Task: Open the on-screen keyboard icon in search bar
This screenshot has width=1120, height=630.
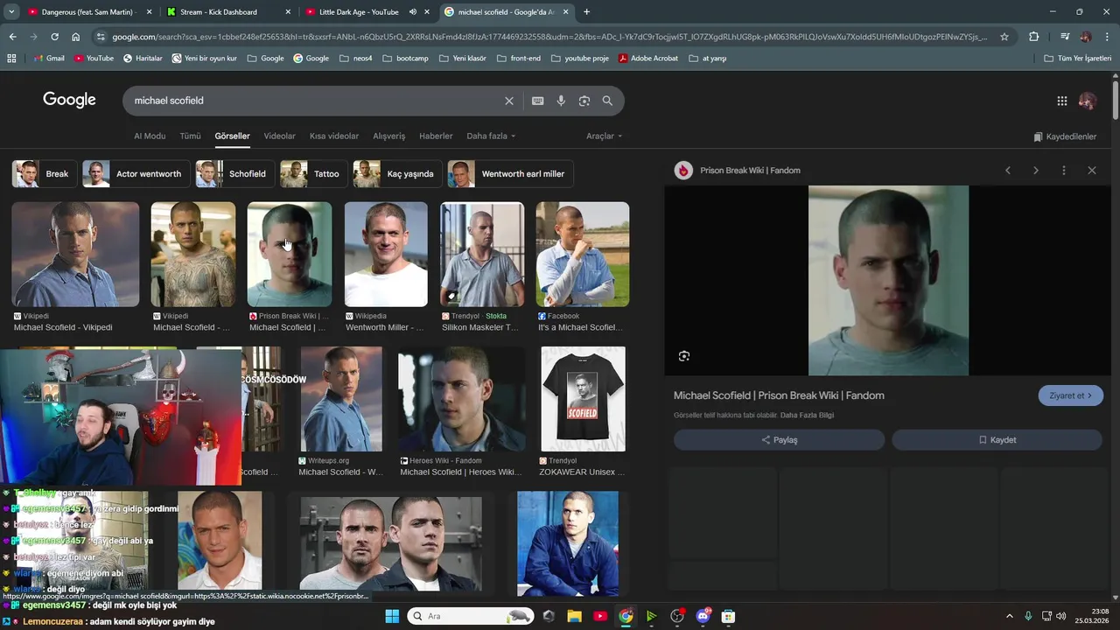Action: (x=538, y=101)
